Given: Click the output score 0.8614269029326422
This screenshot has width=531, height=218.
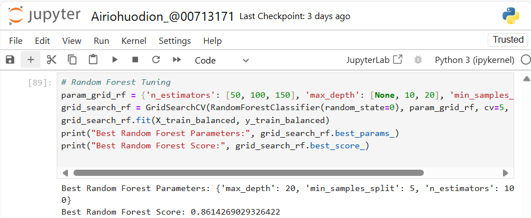Looking at the screenshot, I should point(235,212).
